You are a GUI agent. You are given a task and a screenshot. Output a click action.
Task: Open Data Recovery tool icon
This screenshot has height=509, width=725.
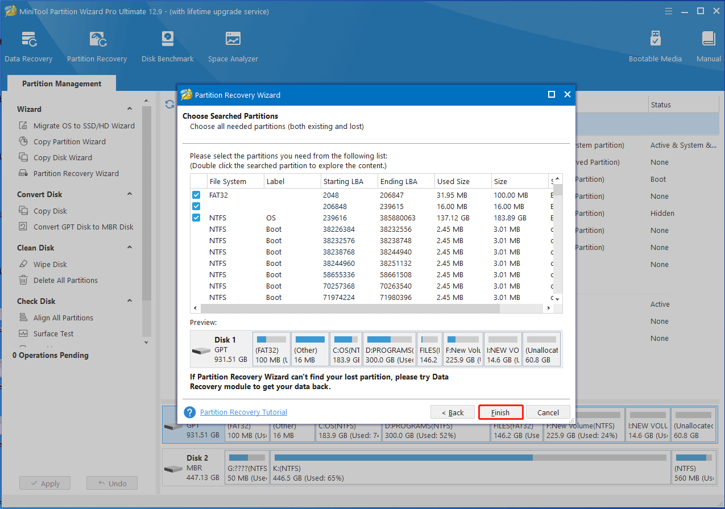(28, 40)
